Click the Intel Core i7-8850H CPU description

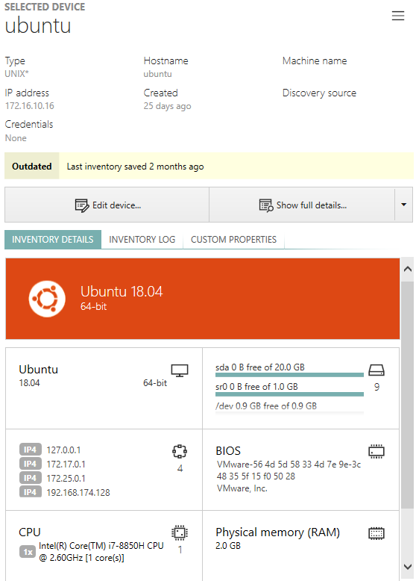101,552
